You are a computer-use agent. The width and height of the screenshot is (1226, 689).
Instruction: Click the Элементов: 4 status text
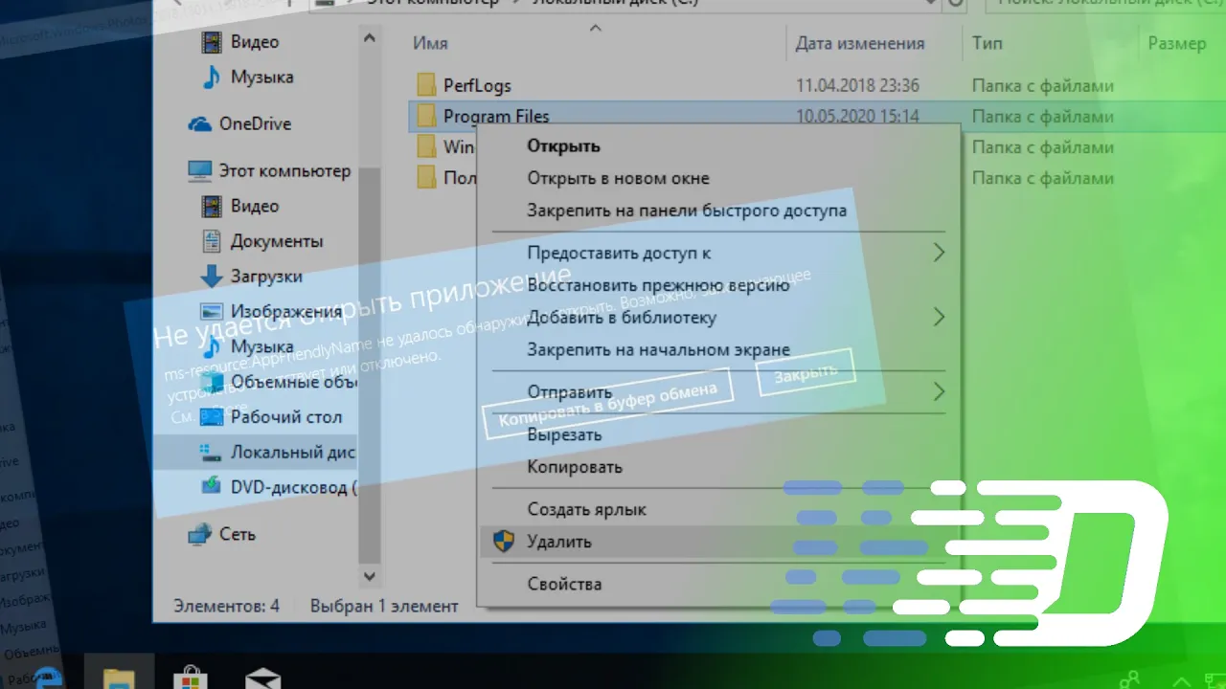(226, 606)
